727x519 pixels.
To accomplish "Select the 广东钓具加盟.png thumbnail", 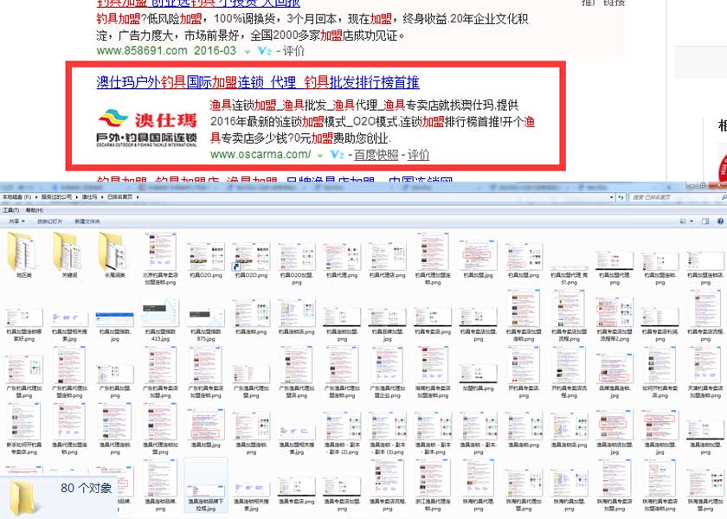I will point(114,381).
